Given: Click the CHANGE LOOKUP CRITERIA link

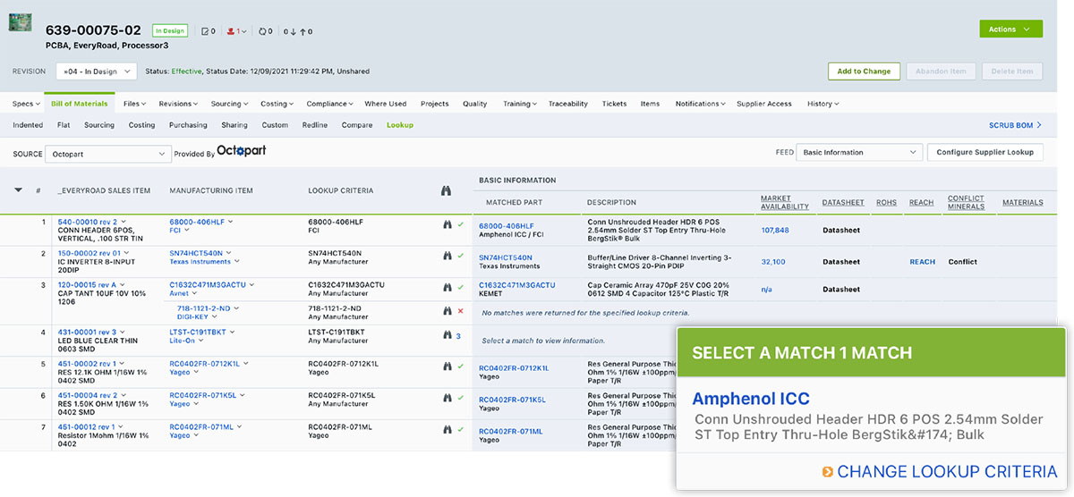Looking at the screenshot, I should coord(947,472).
